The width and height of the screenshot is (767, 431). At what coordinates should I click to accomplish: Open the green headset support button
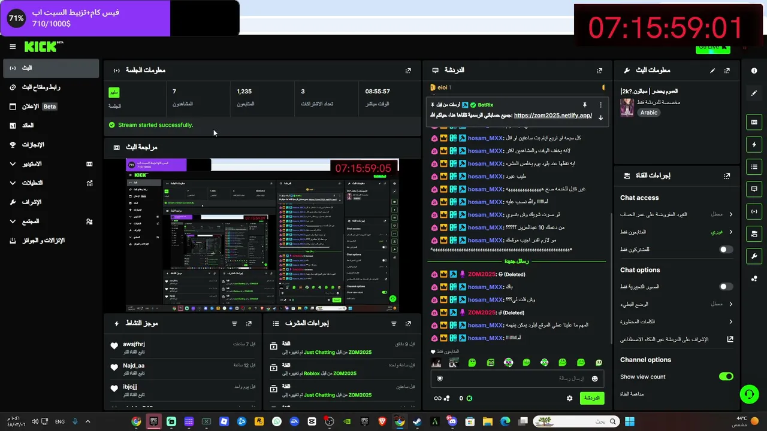[749, 394]
